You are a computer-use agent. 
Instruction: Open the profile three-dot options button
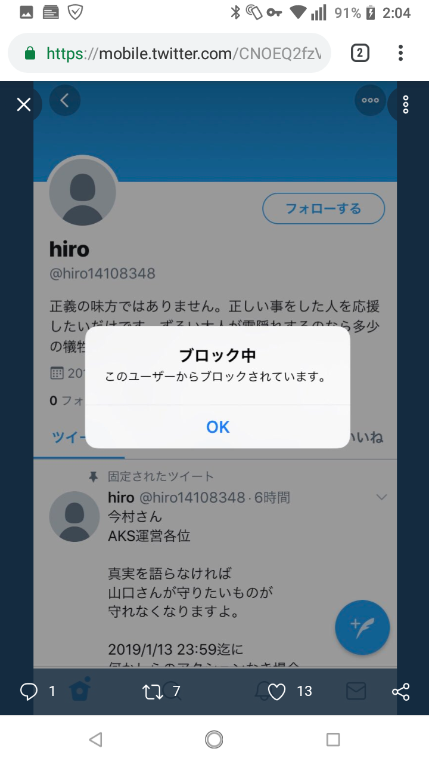tap(370, 100)
